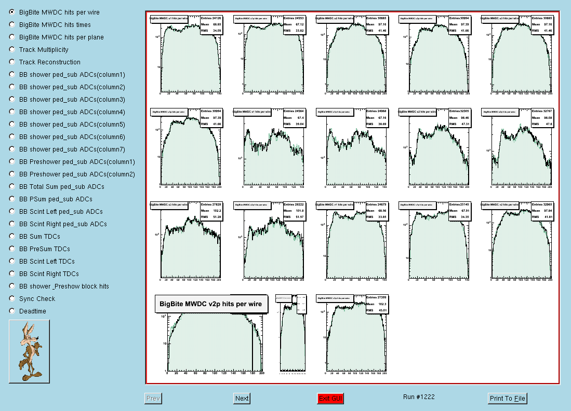This screenshot has height=411, width=571.
Task: Click stats box showing Entries 32305
Action: 460,118
